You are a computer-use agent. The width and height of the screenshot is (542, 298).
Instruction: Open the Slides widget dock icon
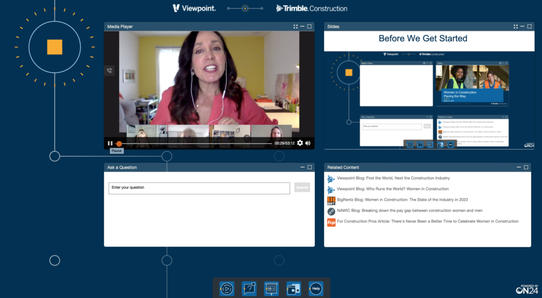pyautogui.click(x=272, y=288)
